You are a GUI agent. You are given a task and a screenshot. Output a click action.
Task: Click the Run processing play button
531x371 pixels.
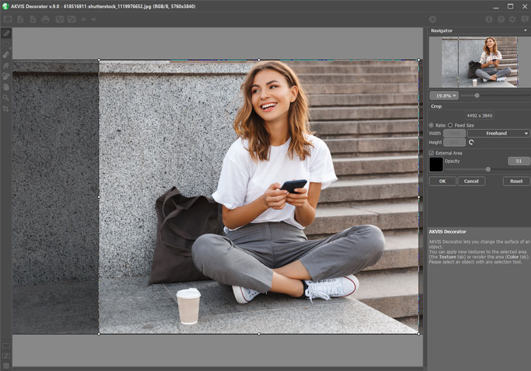tap(432, 20)
